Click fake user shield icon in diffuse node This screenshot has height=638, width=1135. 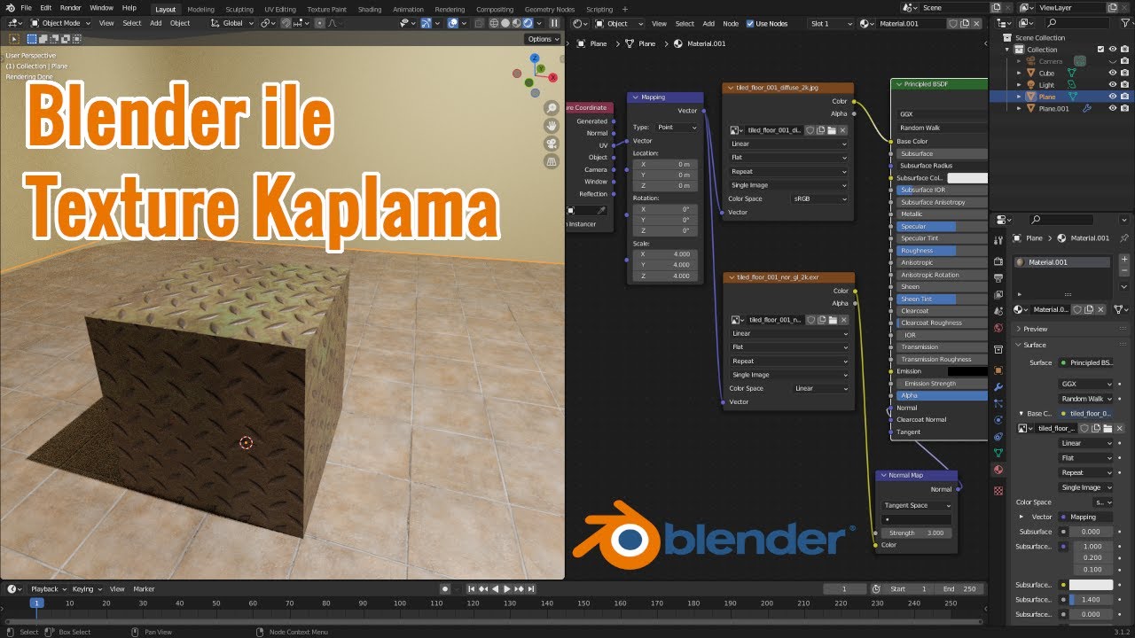coord(810,129)
